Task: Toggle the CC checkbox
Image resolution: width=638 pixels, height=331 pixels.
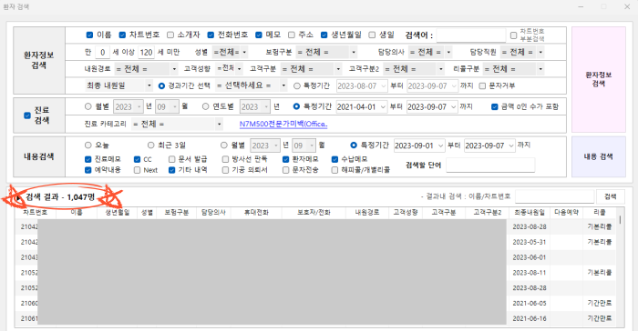Action: [137, 159]
